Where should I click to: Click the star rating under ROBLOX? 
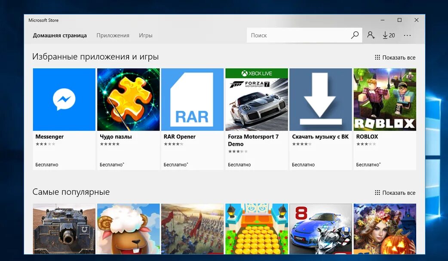point(366,144)
